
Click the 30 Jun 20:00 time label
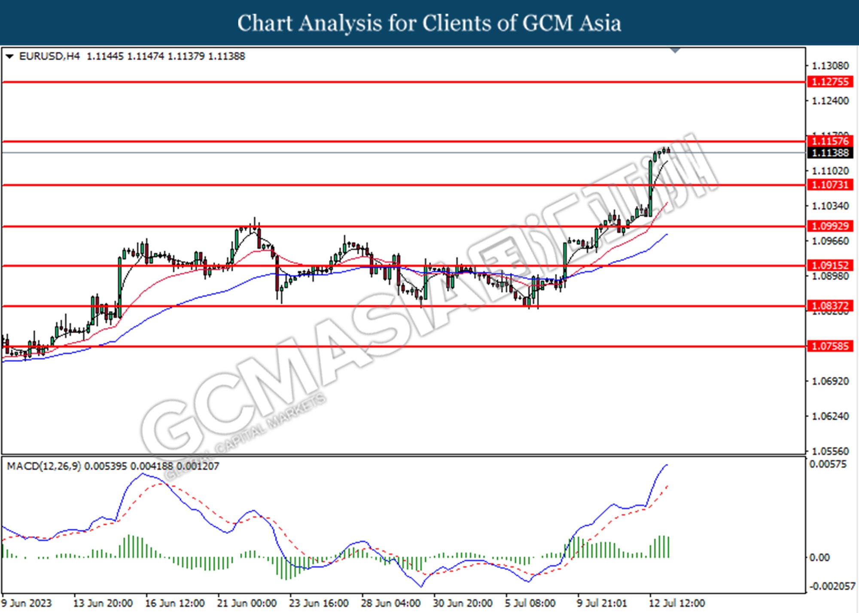coord(463,603)
